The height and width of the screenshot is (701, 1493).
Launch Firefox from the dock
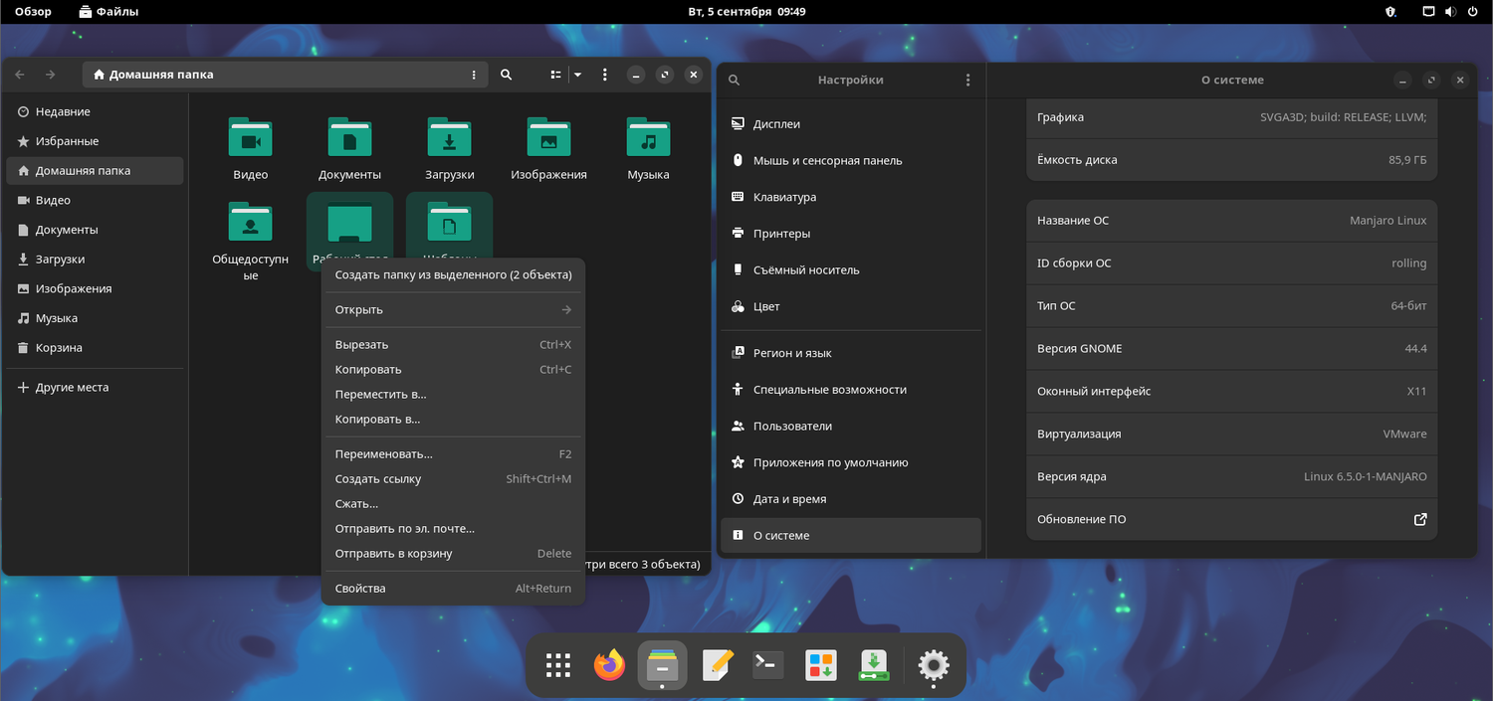click(x=609, y=665)
